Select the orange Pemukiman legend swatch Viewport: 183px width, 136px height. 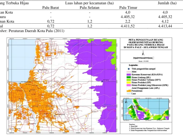coord(129,91)
